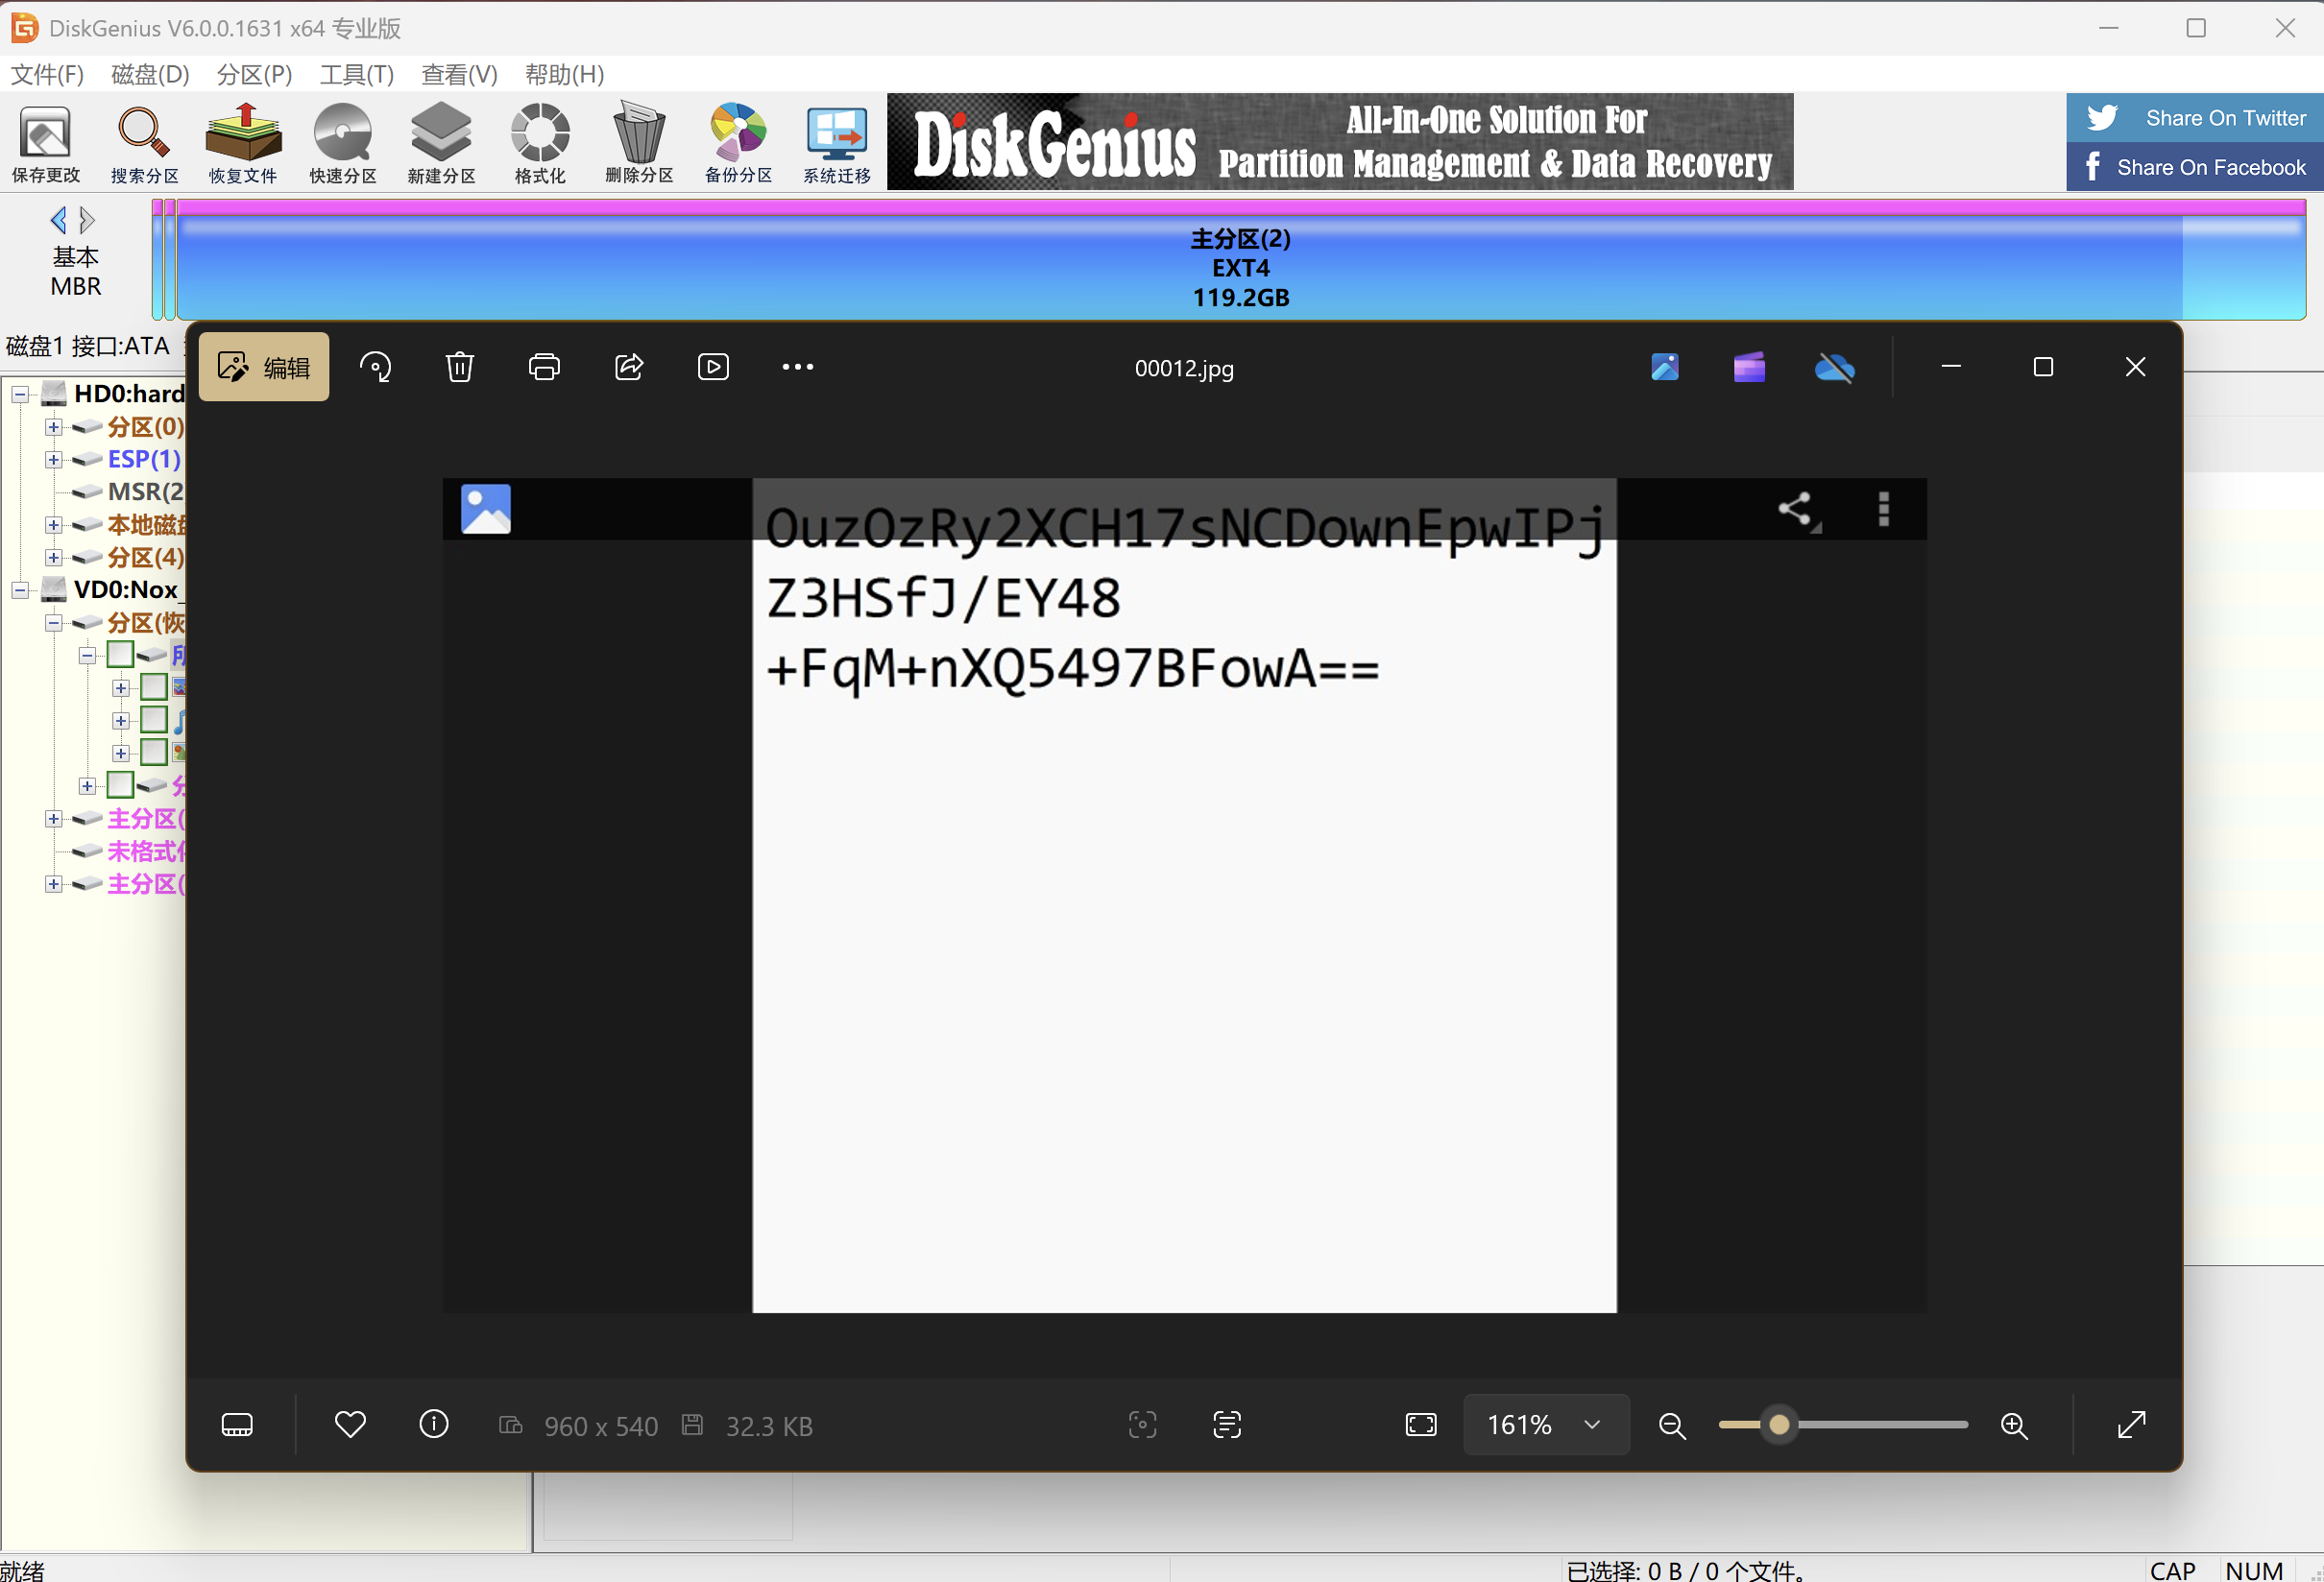Screen dimensions: 2324x1582
Task: Click the OneDrive cloud icon in Photos
Action: point(1834,368)
